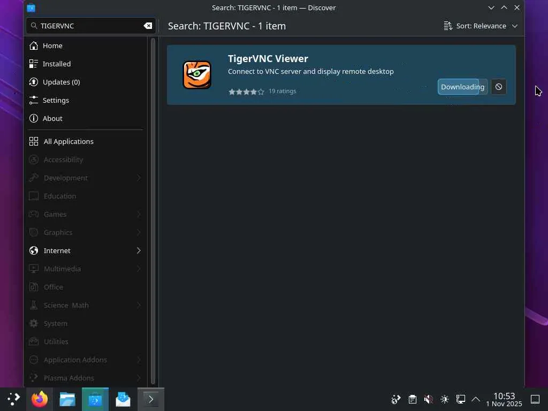This screenshot has height=411, width=548.
Task: Click the 19 ratings text
Action: (x=283, y=91)
